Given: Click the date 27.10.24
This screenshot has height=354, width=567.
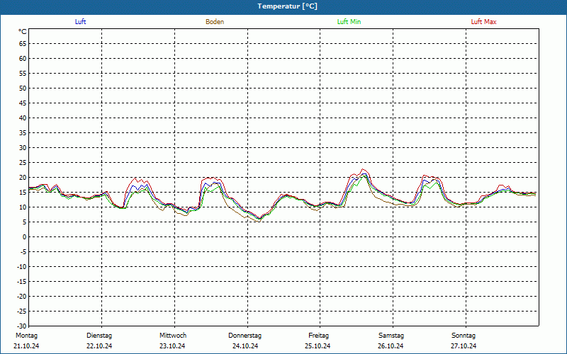Looking at the screenshot, I should (464, 346).
